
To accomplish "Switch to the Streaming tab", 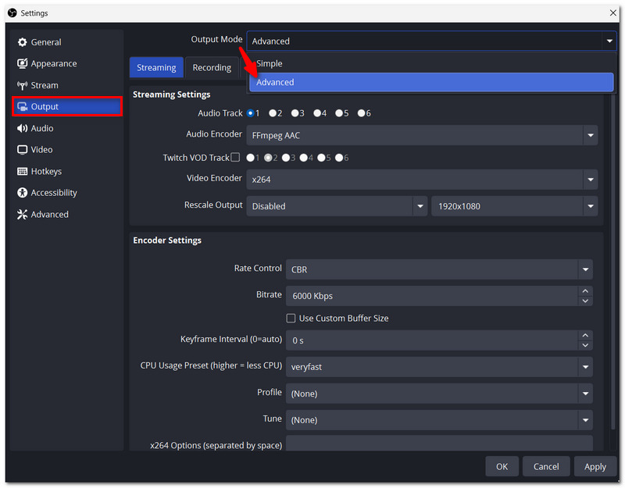I will tap(156, 67).
